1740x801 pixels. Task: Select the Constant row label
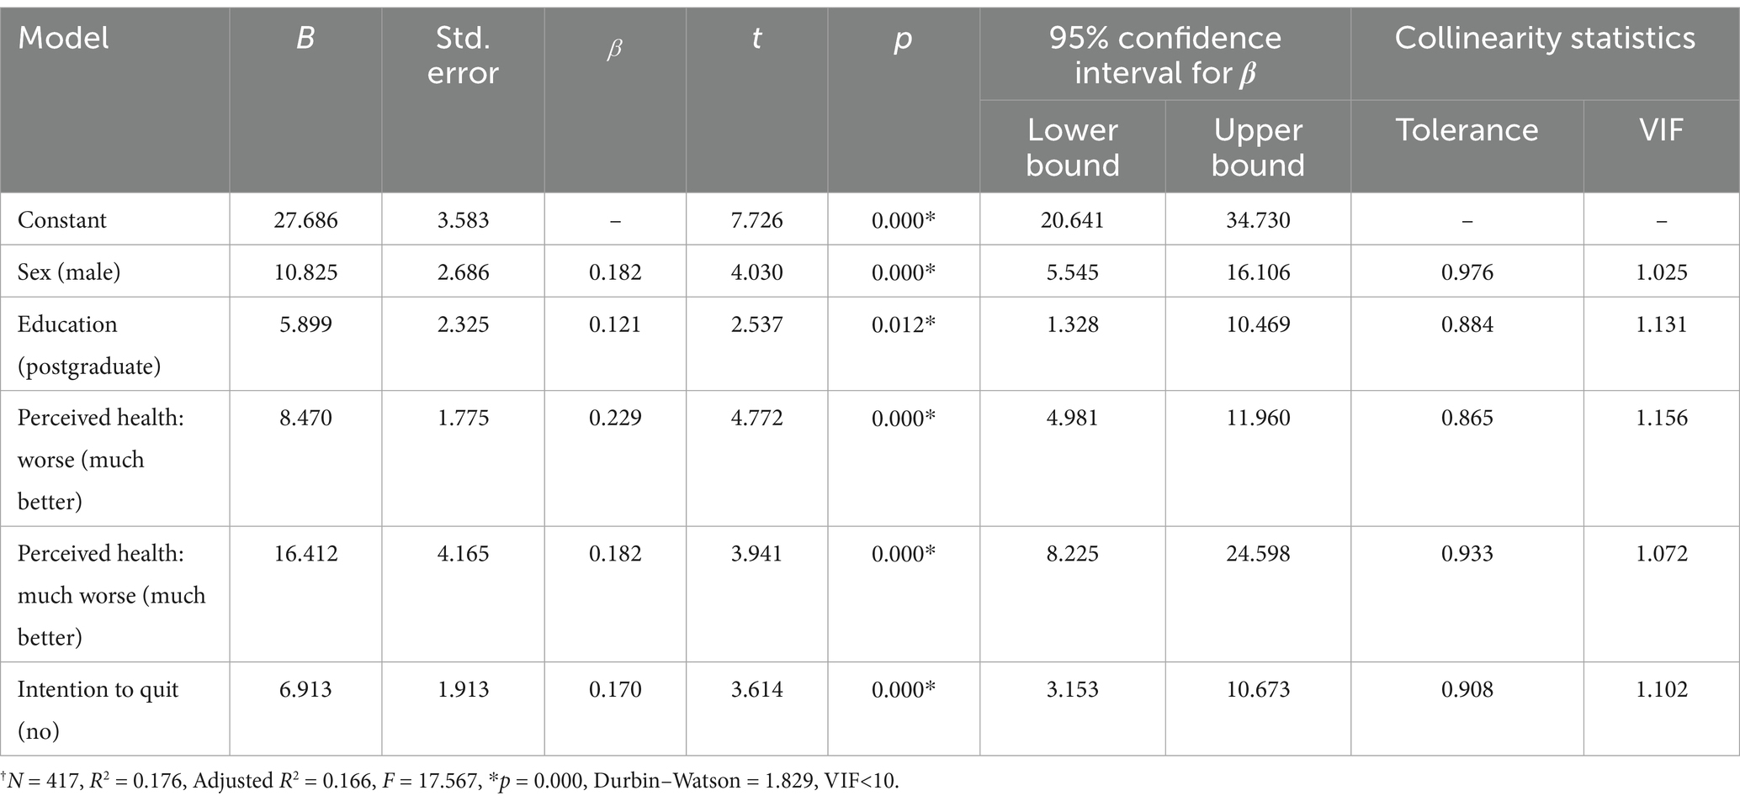62,220
